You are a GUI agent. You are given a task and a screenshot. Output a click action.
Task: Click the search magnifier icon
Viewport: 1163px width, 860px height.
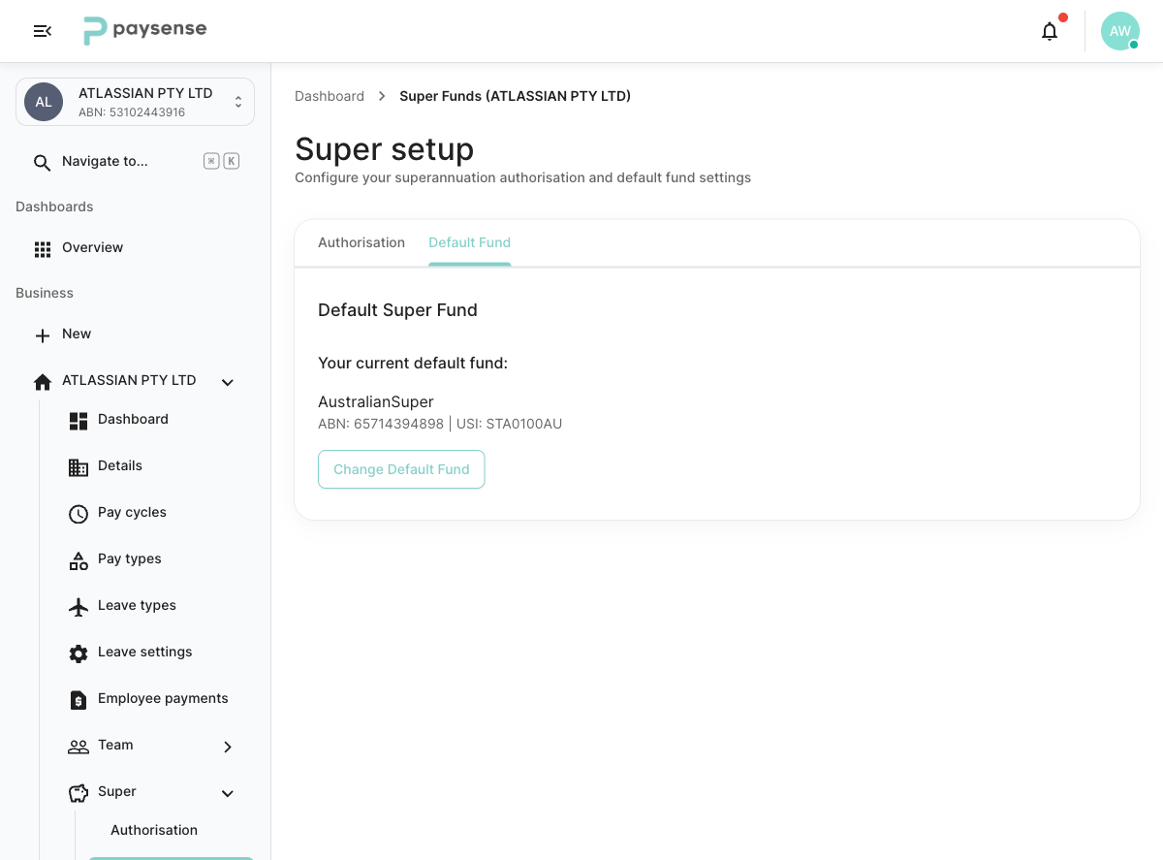click(42, 162)
